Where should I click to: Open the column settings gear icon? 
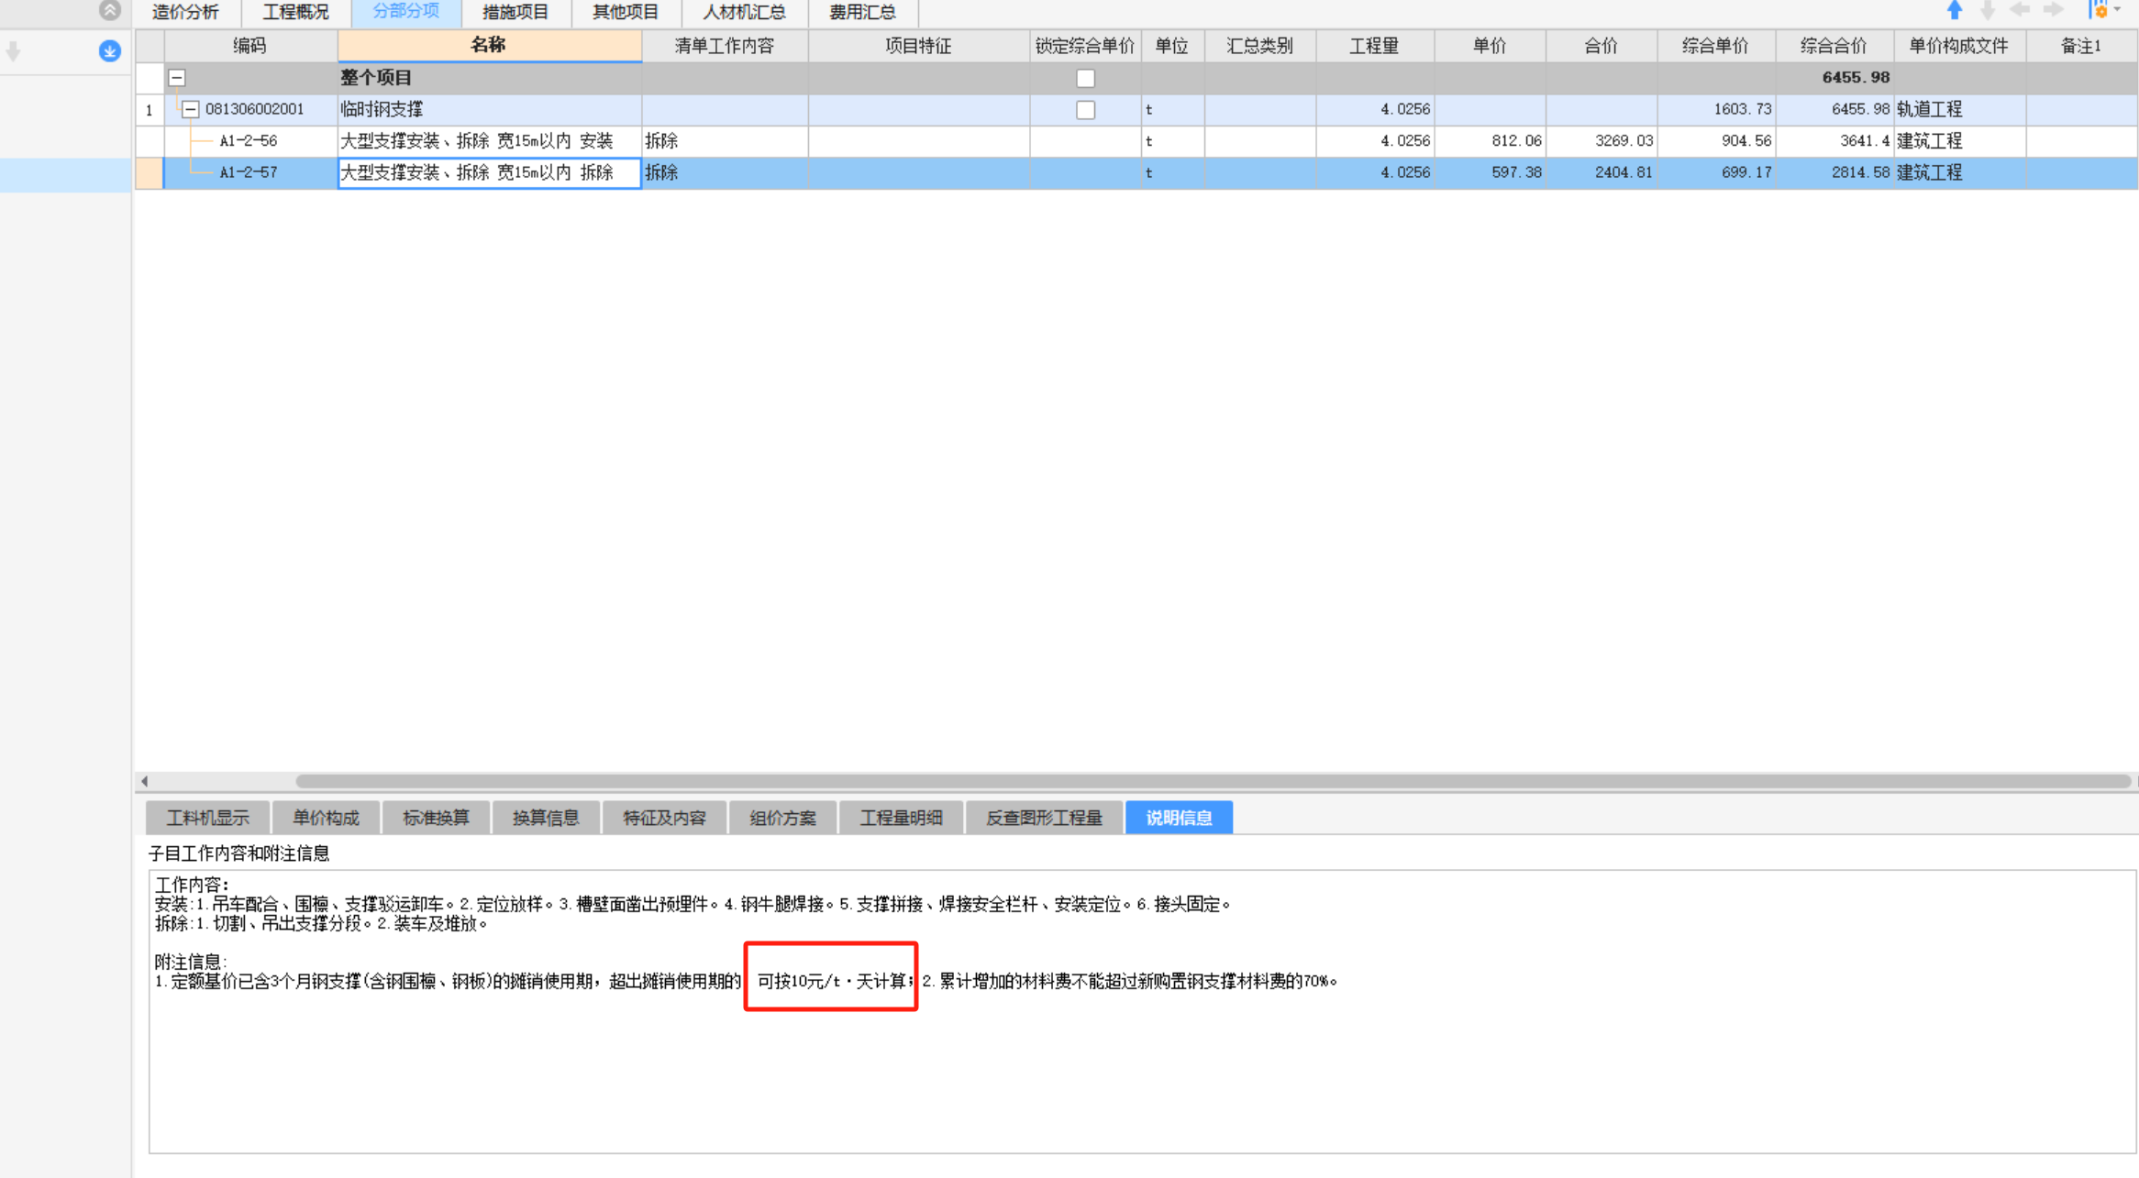tap(2099, 10)
